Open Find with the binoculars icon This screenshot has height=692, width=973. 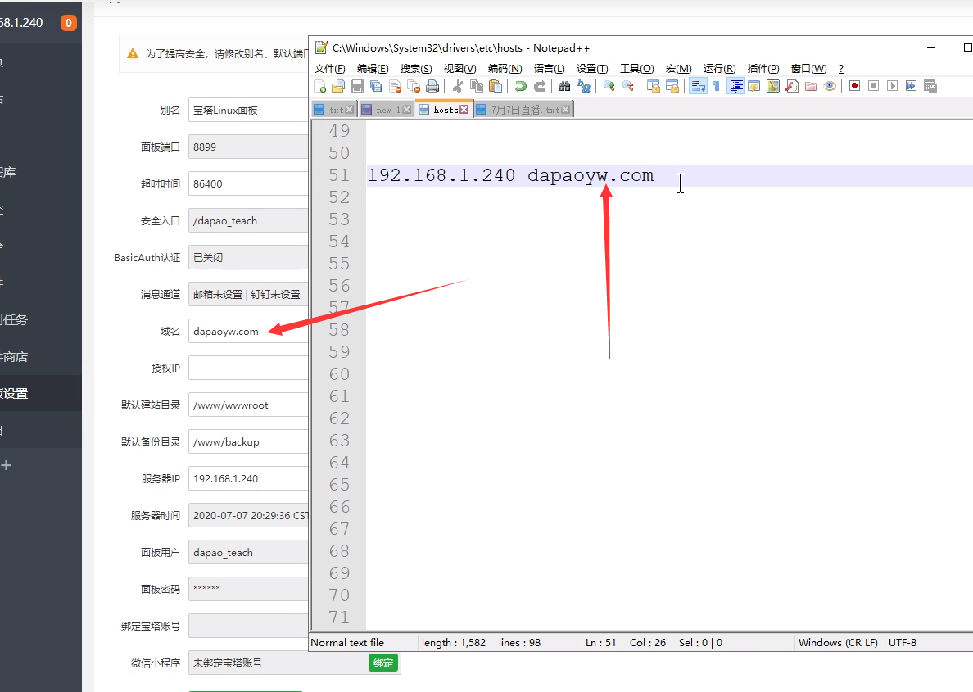coord(564,86)
